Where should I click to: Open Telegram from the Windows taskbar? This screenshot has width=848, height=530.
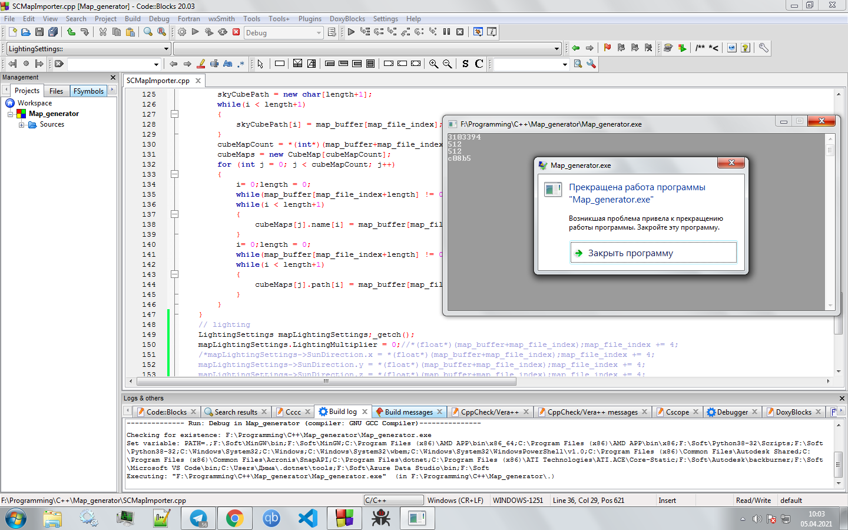(198, 518)
